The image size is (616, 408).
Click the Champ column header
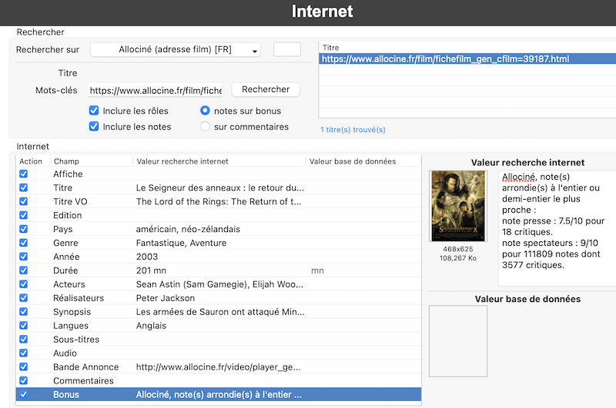pos(66,161)
